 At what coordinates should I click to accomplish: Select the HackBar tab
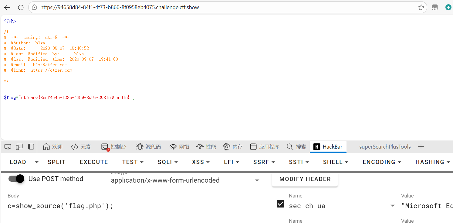pos(328,147)
